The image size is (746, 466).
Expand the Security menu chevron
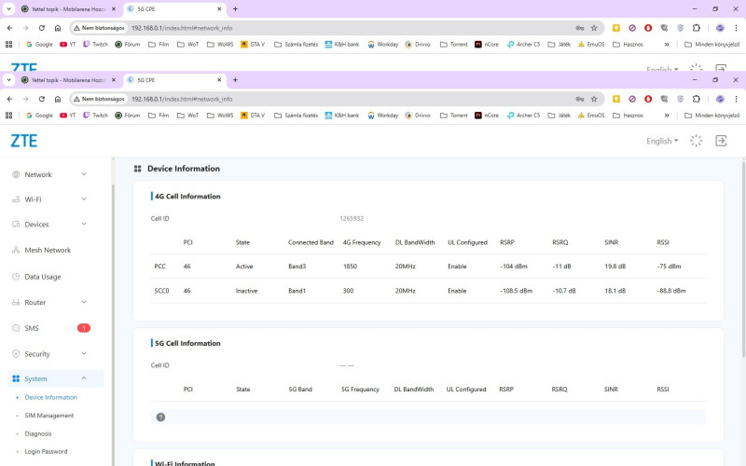84,353
